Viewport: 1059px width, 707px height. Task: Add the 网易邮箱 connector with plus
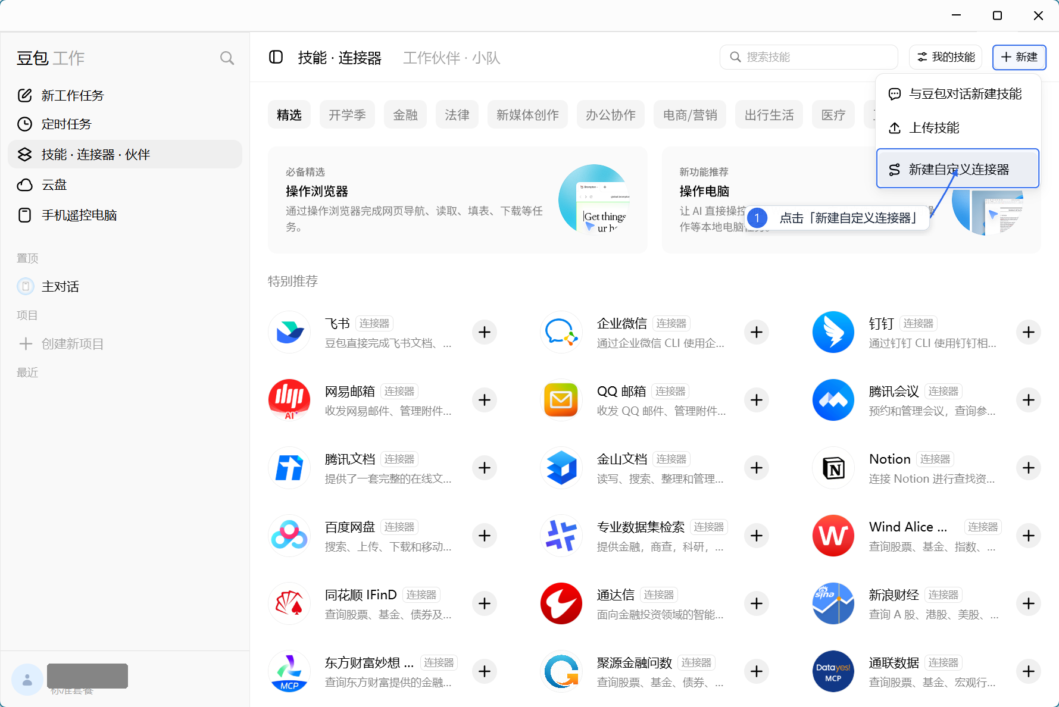point(485,400)
